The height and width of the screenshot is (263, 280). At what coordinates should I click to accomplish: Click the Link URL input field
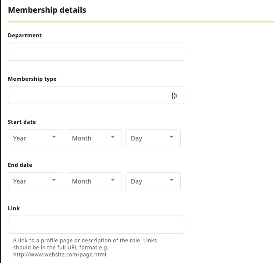click(96, 224)
